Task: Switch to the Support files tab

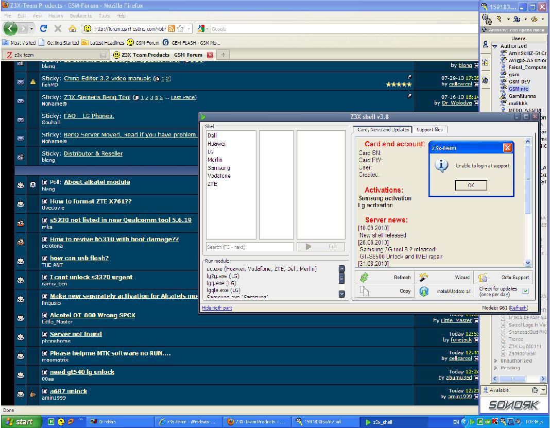Action: click(429, 129)
